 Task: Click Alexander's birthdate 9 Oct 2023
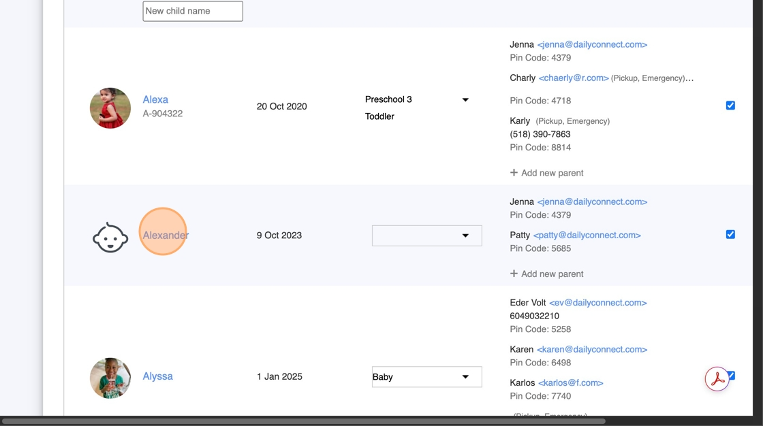(x=279, y=235)
